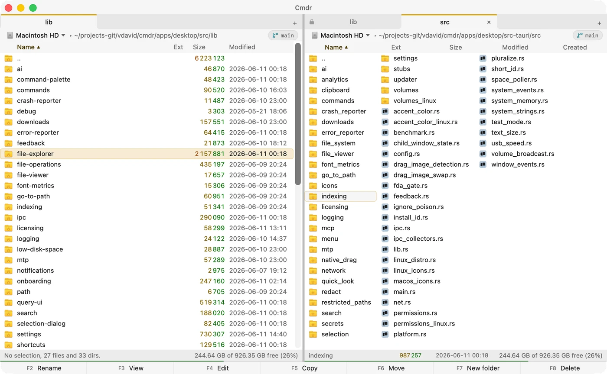Click file icon of window_events.rs
The image size is (607, 374).
click(483, 164)
